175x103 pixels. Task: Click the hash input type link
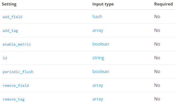point(97,16)
